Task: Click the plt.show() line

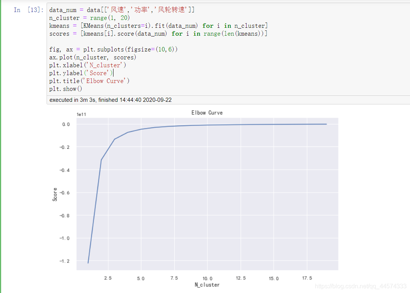Action: click(x=66, y=89)
